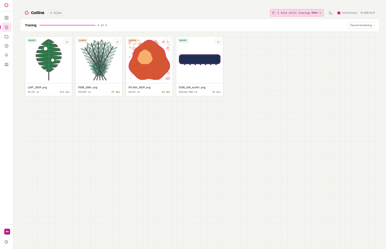The image size is (386, 249).
Task: Open the navy sign artwork thumbnail
Action: pyautogui.click(x=200, y=60)
